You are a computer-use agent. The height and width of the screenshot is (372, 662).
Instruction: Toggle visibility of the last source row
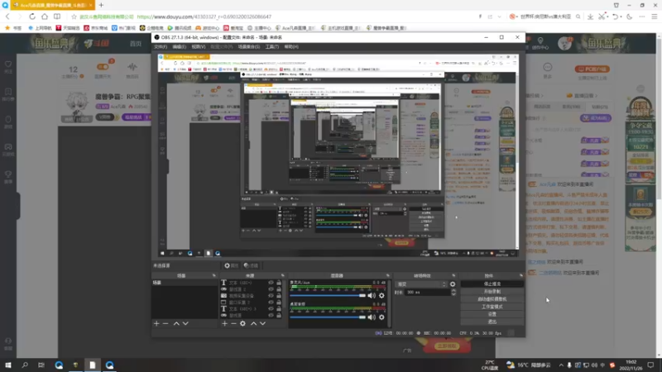click(x=271, y=316)
